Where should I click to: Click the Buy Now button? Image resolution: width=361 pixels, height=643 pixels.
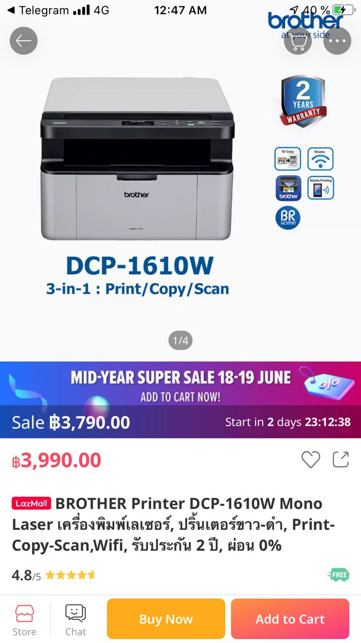tap(166, 619)
